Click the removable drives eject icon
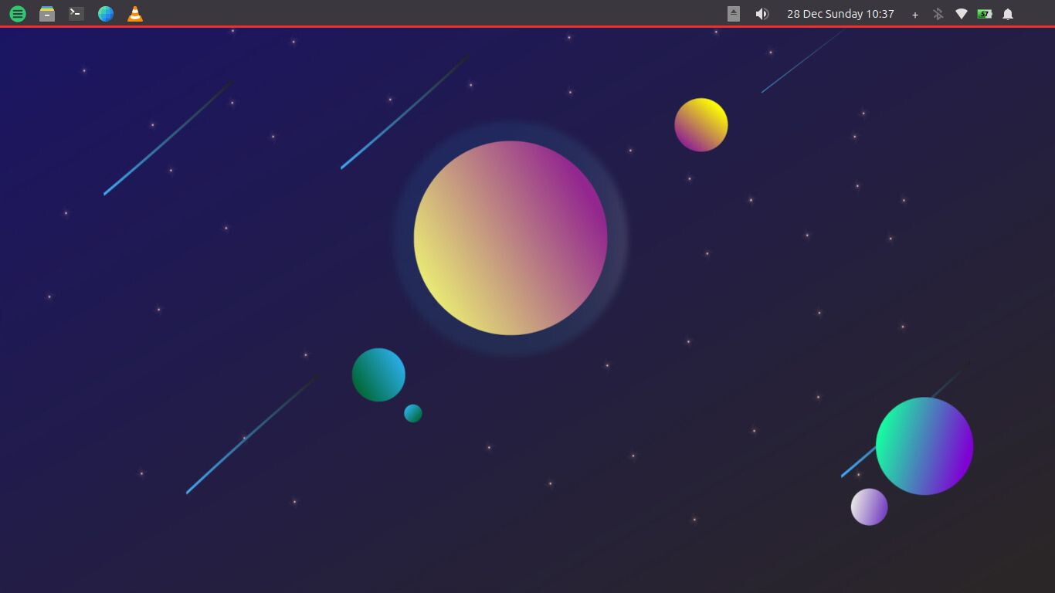Image resolution: width=1055 pixels, height=593 pixels. pyautogui.click(x=734, y=14)
